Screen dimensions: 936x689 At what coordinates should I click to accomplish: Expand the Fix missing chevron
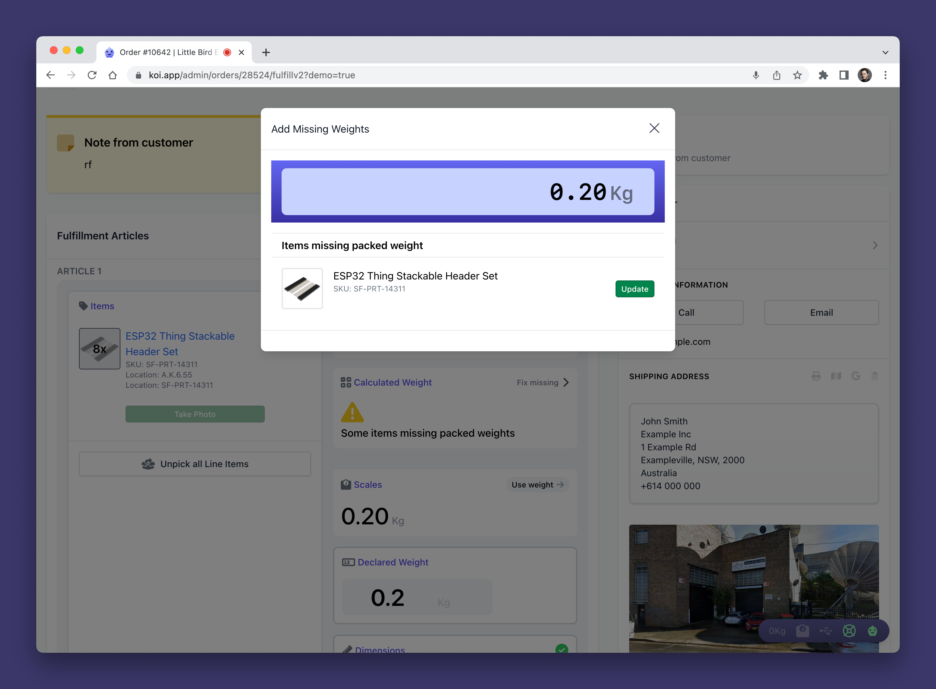[x=566, y=382]
